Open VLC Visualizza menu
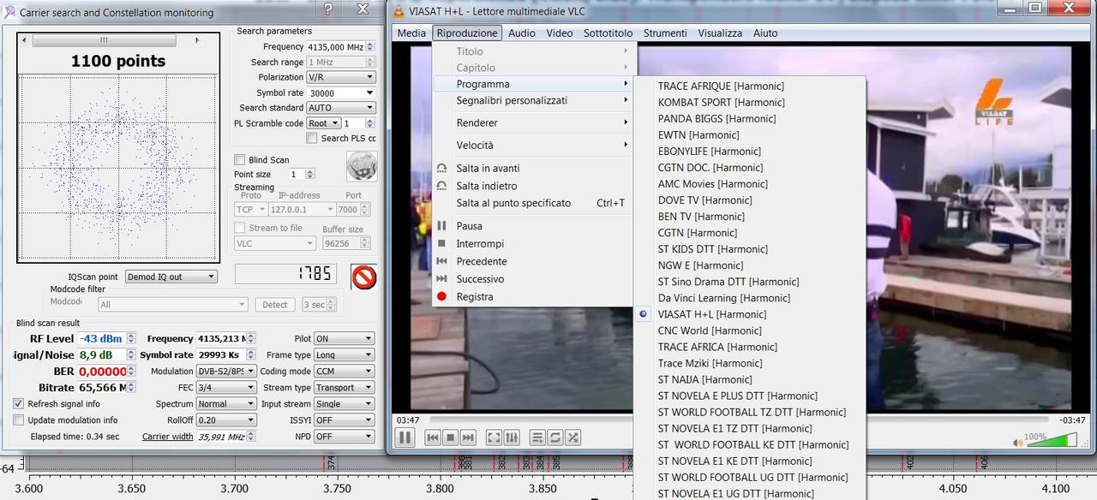 [x=720, y=33]
